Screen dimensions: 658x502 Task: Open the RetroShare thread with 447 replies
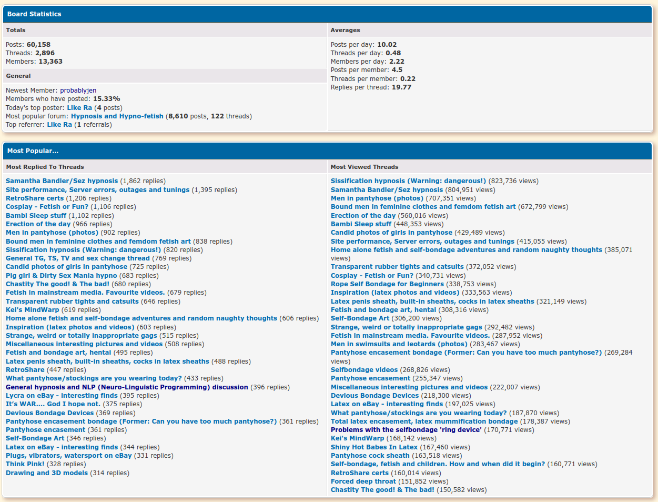click(x=25, y=370)
